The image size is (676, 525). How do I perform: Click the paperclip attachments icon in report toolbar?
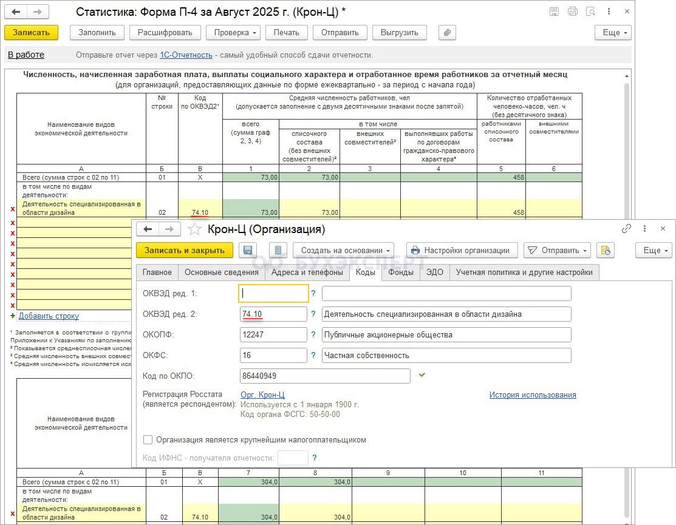[447, 33]
